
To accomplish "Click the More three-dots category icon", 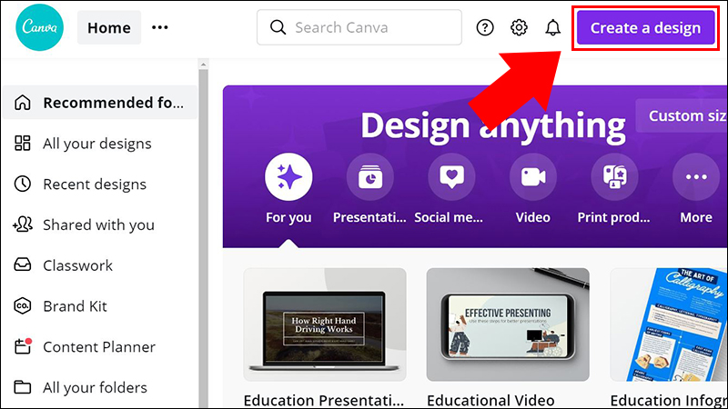I will (696, 176).
